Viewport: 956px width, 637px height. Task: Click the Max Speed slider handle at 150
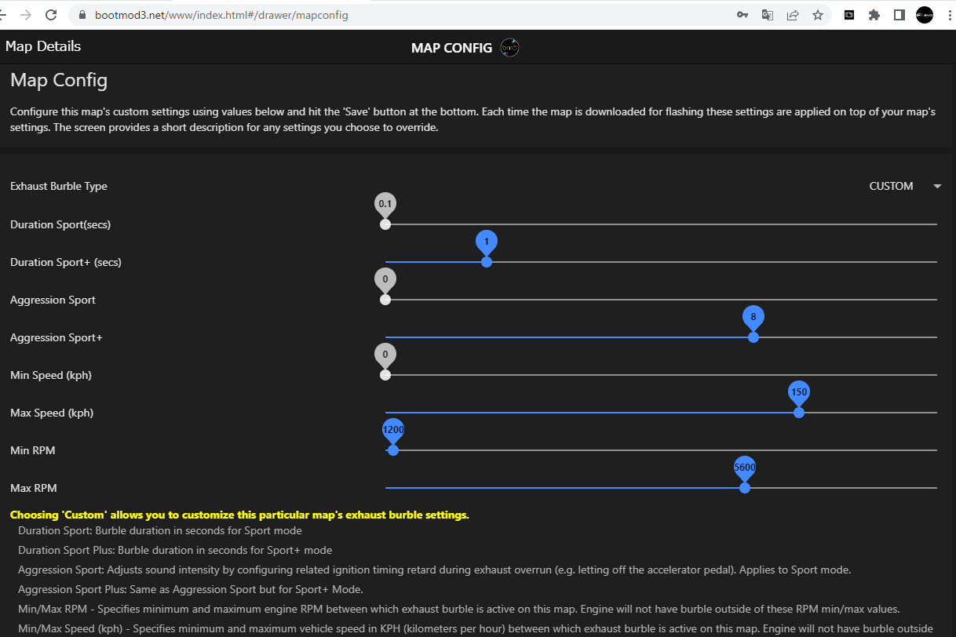pyautogui.click(x=799, y=413)
